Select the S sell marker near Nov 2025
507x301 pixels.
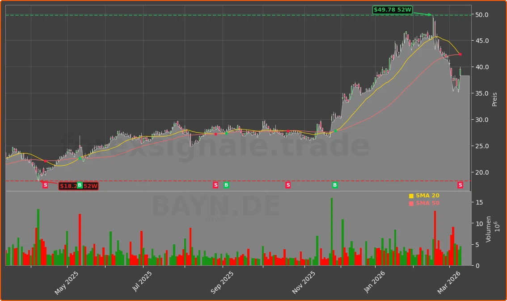(288, 185)
